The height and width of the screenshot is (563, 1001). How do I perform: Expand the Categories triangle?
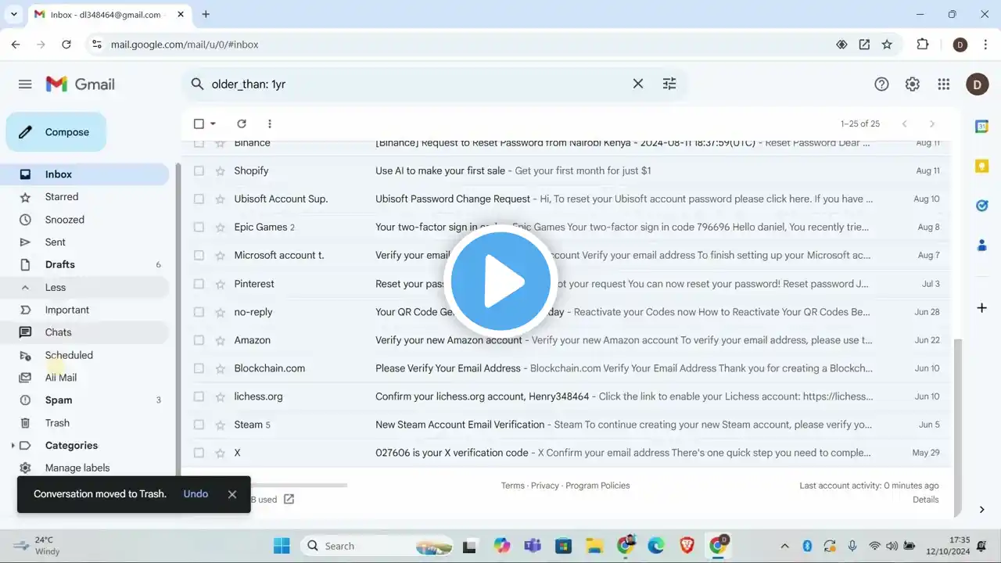(13, 446)
